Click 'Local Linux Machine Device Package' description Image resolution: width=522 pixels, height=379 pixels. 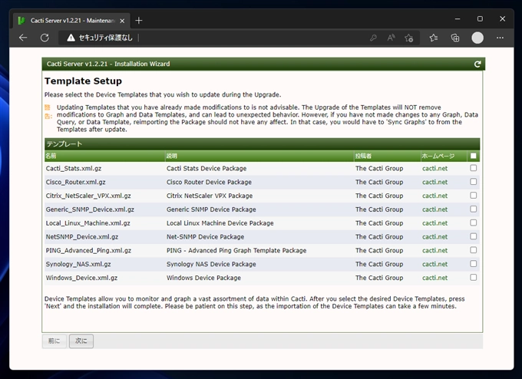click(220, 223)
